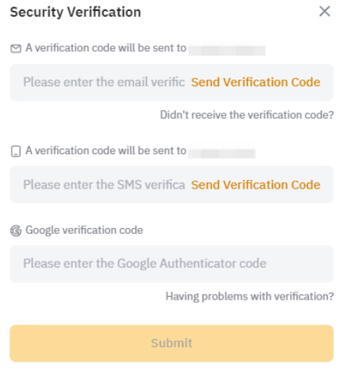This screenshot has width=343, height=369.
Task: Close the Security Verification dialog
Action: [325, 12]
